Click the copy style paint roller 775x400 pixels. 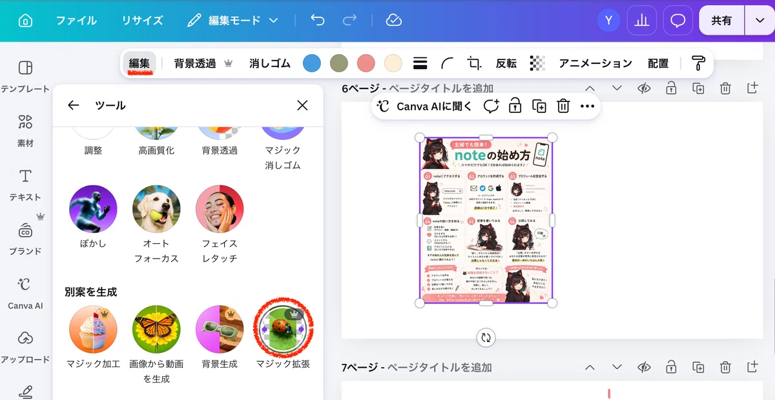click(x=698, y=63)
